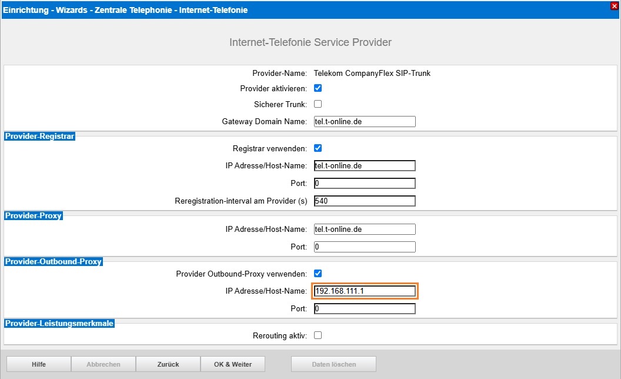Edit the Reregistration-interval field with 540

click(x=365, y=201)
